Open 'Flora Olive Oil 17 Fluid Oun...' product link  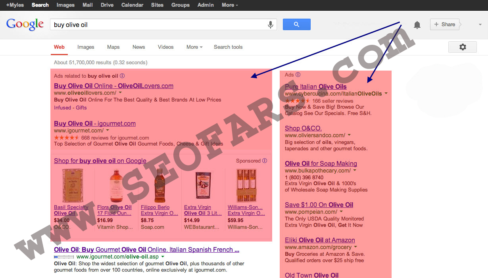[114, 210]
